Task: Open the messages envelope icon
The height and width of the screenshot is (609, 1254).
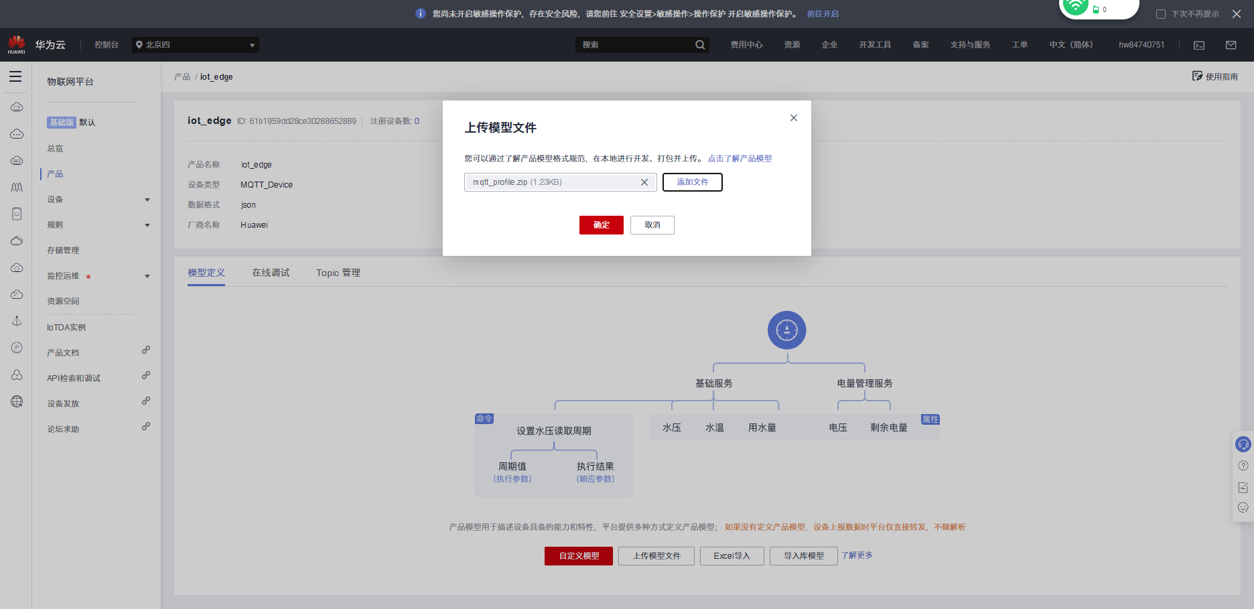Action: point(1231,45)
